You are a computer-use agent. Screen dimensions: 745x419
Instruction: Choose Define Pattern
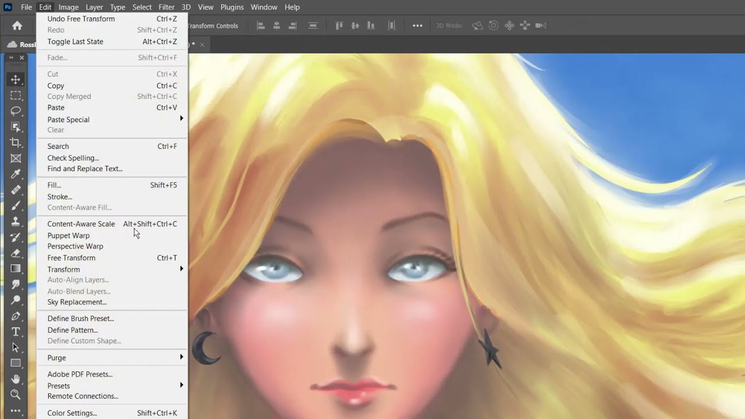point(112,330)
